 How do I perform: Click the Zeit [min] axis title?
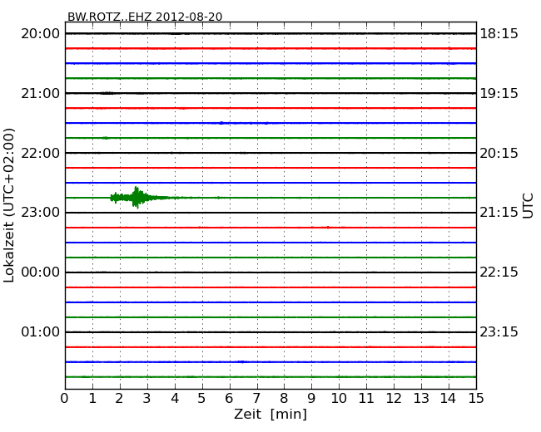pos(270,414)
